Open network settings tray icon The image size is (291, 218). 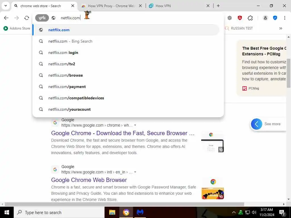coord(248,212)
